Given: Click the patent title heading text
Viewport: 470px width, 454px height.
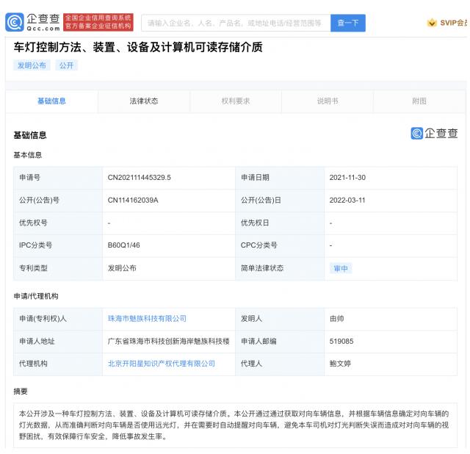Looking at the screenshot, I should pyautogui.click(x=138, y=47).
